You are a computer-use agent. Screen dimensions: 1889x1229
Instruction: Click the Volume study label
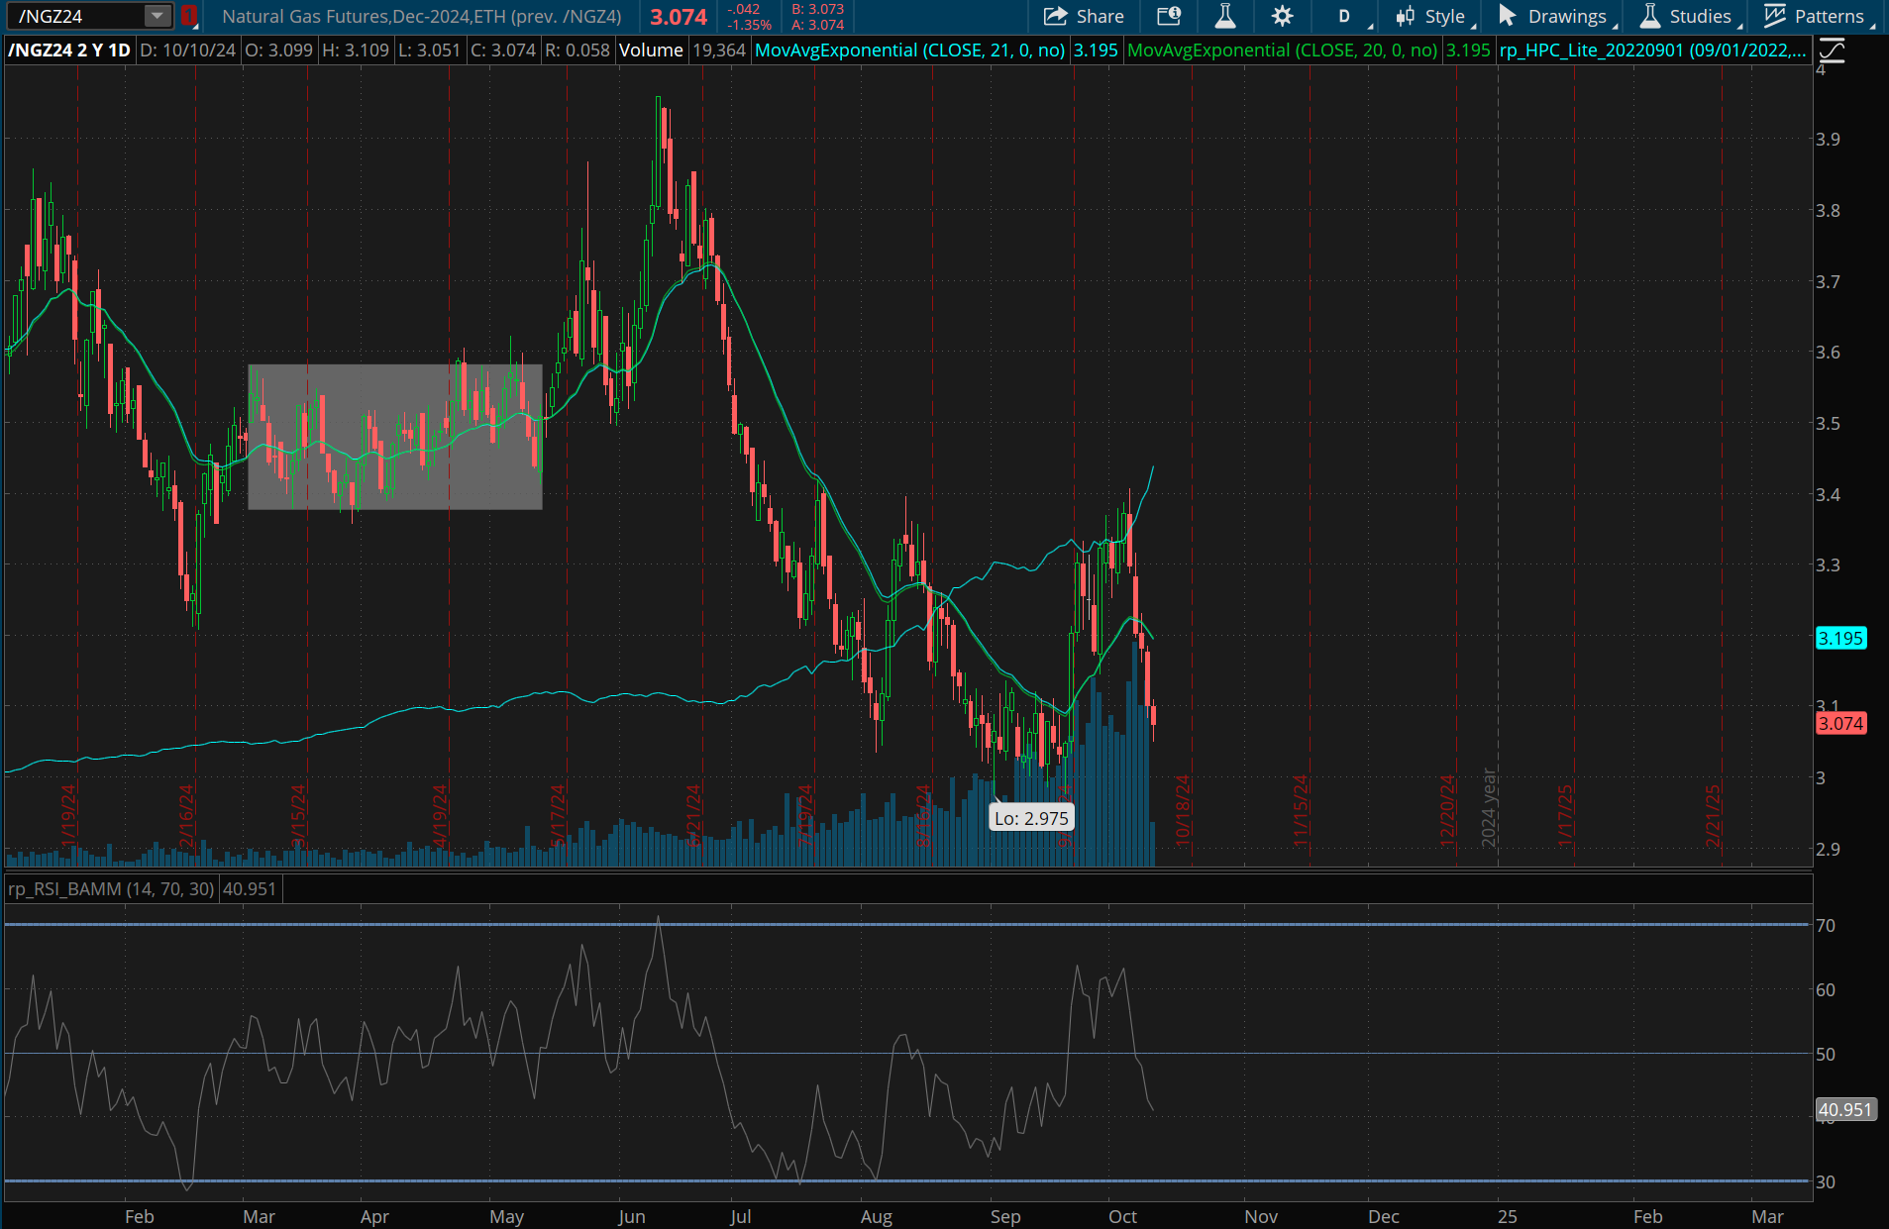click(x=651, y=51)
